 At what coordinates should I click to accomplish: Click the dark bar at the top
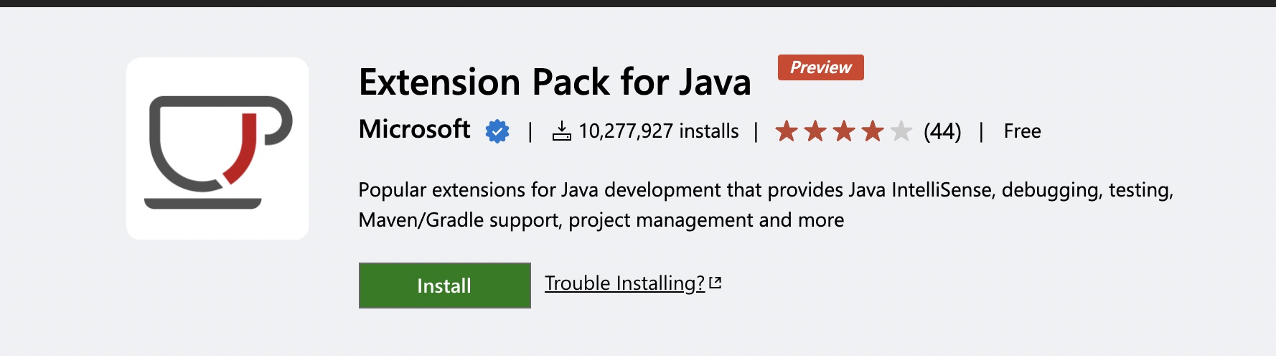638,3
